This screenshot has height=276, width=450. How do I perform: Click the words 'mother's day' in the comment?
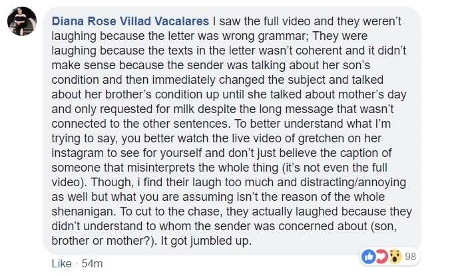pos(369,94)
